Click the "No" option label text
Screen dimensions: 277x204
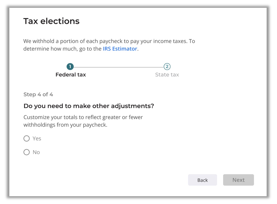pyautogui.click(x=36, y=152)
